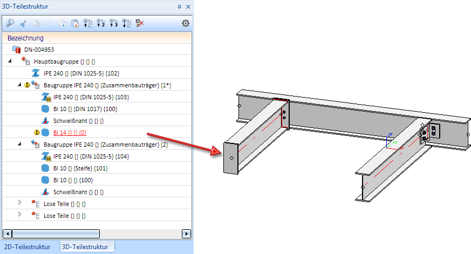This screenshot has height=254, width=471.
Task: Click the horizontal scrollbar thumb
Action: (56, 234)
